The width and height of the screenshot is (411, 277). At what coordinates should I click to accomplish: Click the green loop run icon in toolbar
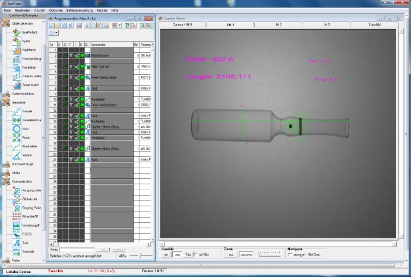click(127, 26)
